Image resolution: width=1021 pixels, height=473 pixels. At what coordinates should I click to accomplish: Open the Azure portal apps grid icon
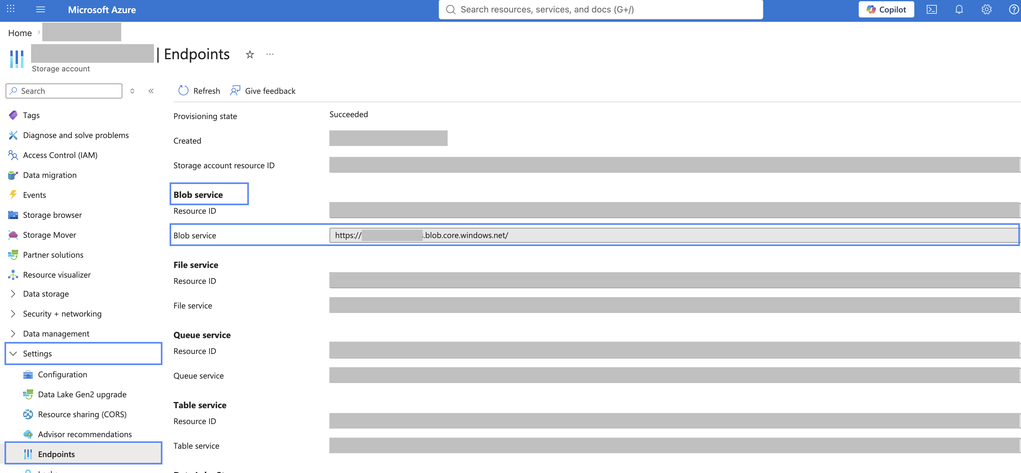click(11, 9)
